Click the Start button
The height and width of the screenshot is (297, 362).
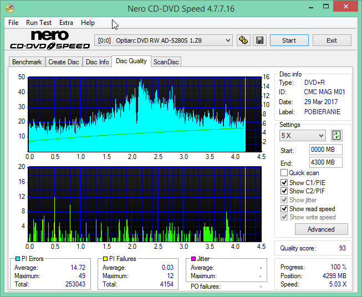[x=289, y=40]
